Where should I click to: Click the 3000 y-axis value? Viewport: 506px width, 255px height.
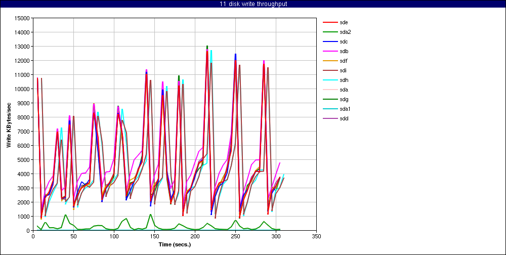coord(24,188)
